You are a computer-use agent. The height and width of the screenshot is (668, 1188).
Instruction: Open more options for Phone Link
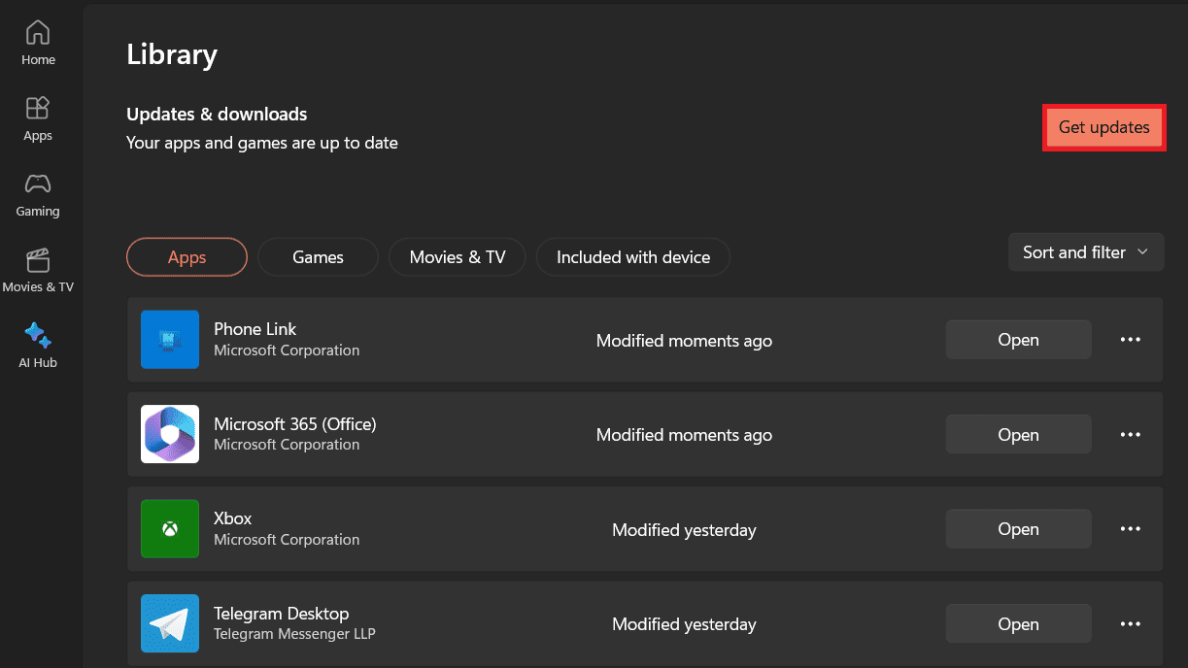pos(1131,340)
